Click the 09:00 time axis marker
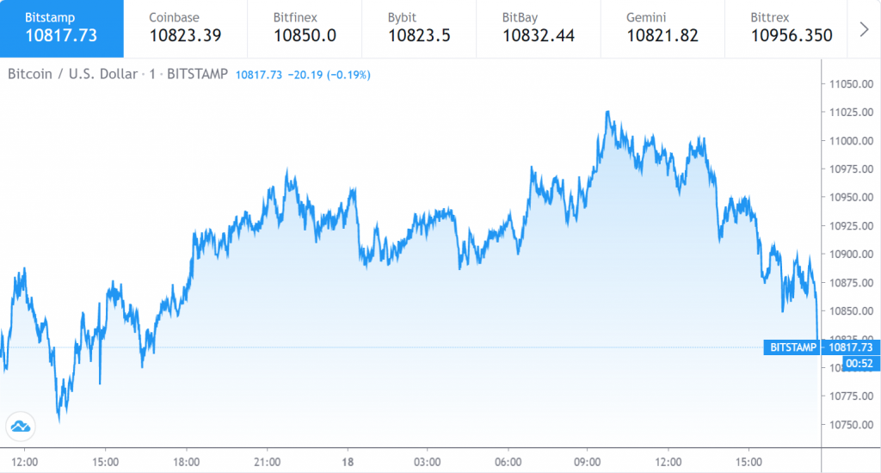Screen dimensions: 881x473 coord(589,461)
